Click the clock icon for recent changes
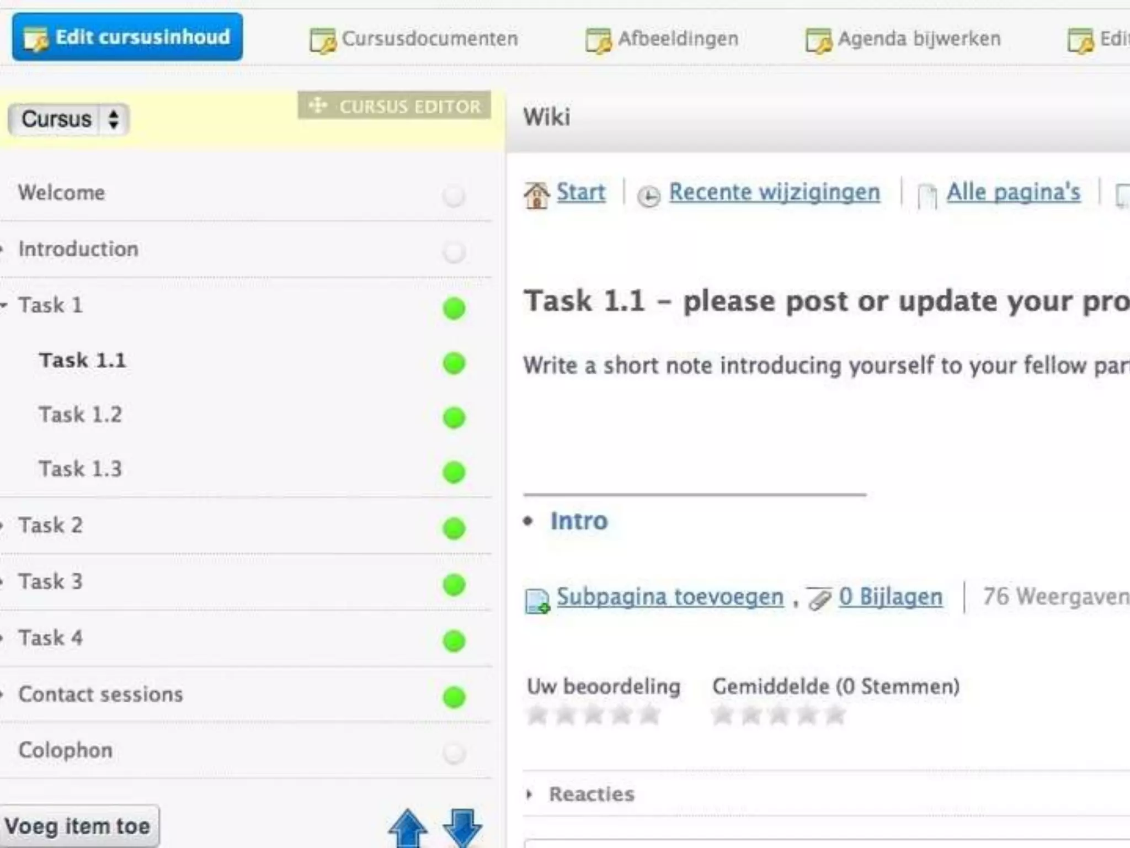 pyautogui.click(x=648, y=196)
